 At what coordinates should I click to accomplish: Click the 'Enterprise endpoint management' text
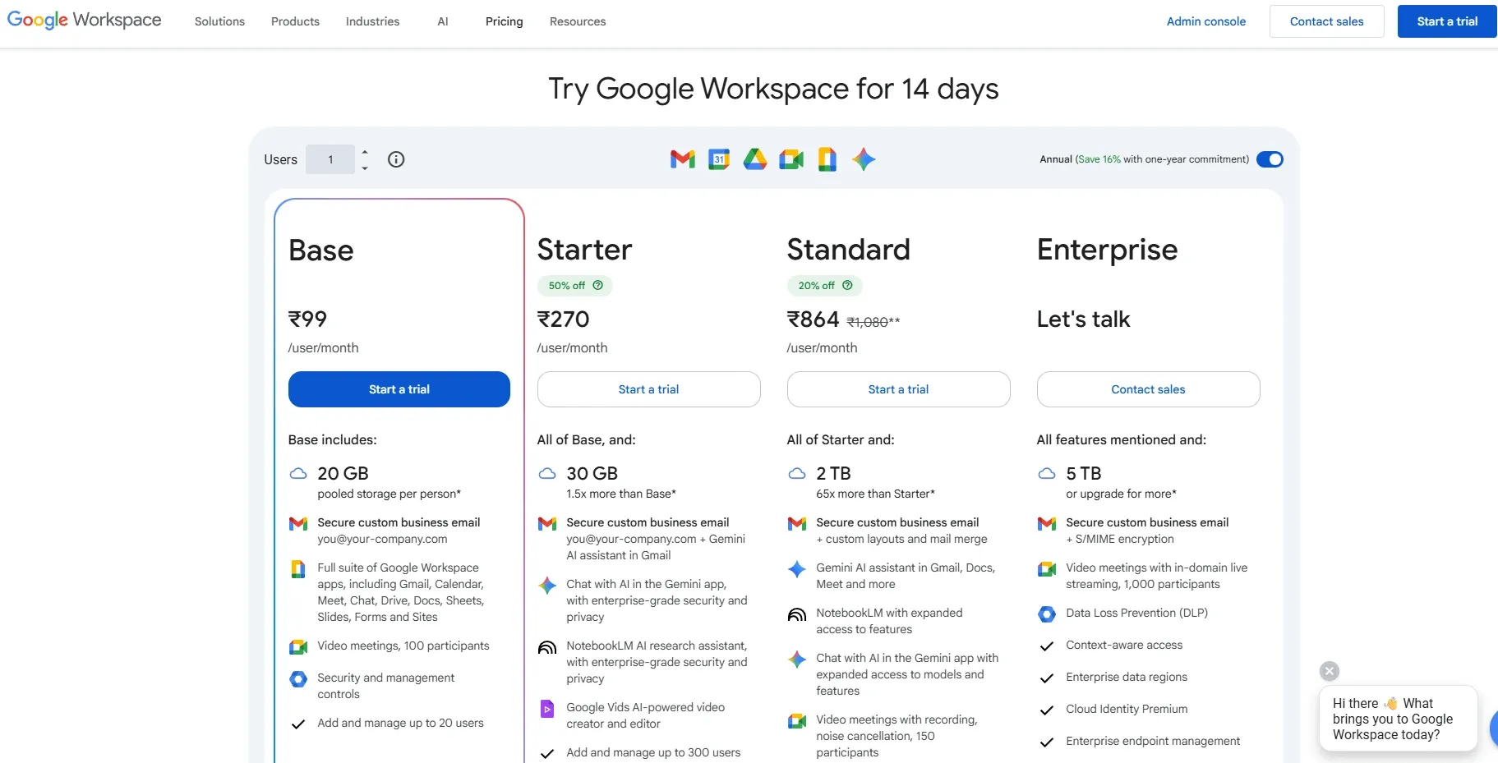coord(1153,742)
